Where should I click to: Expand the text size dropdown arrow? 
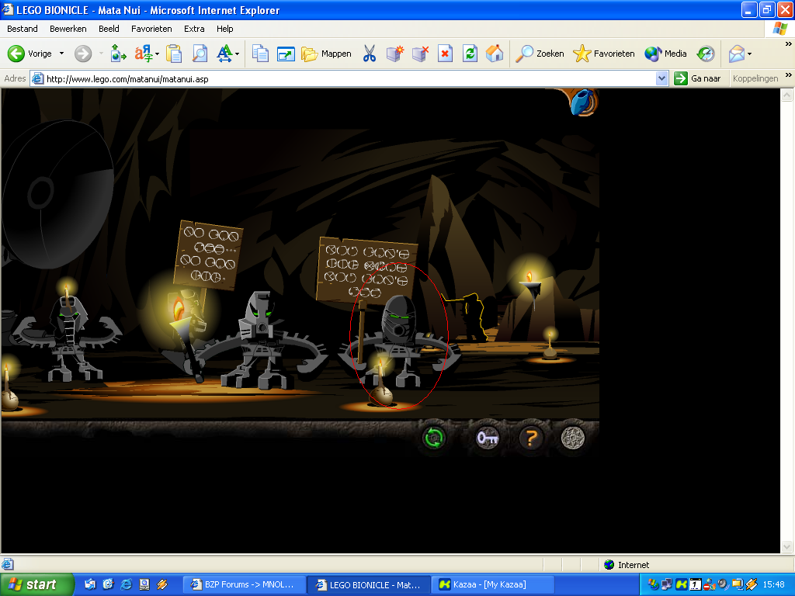tap(237, 54)
